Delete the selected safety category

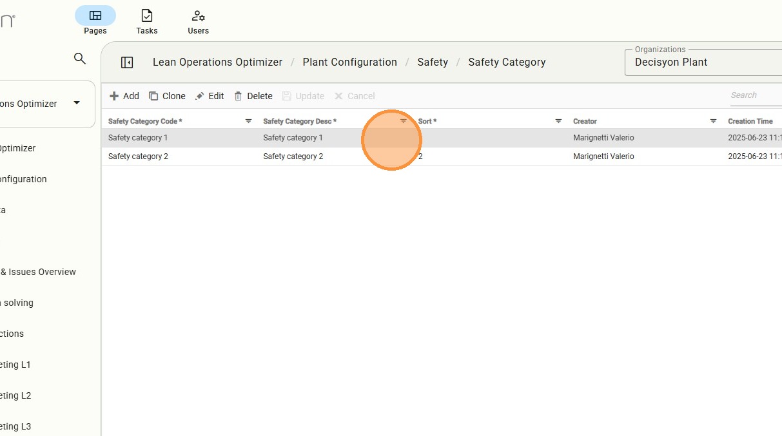click(x=253, y=96)
